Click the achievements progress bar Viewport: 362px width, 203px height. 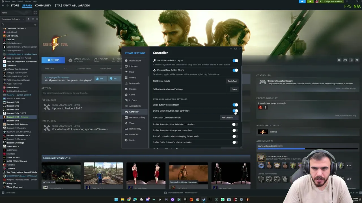tap(308, 149)
